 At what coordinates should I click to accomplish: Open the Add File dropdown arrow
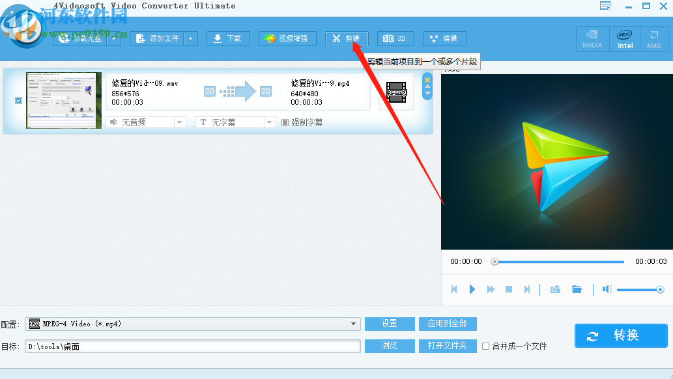click(191, 38)
